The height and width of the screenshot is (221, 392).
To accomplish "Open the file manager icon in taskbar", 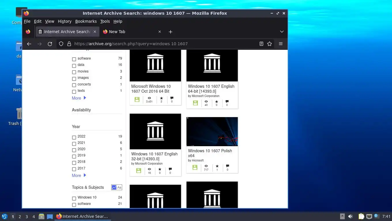I will coord(42,216).
